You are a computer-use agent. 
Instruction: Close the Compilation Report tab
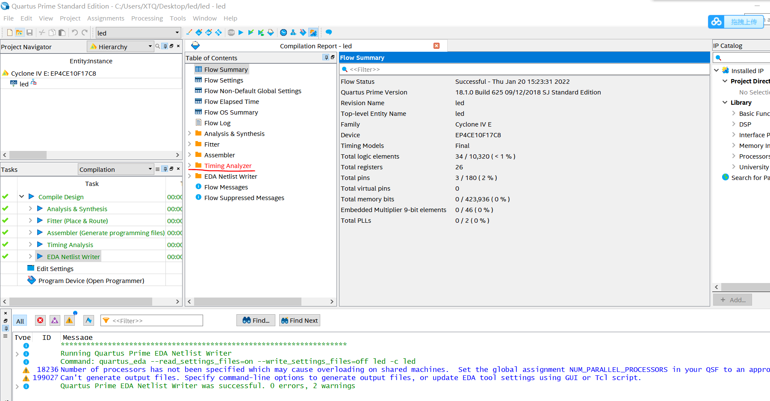[x=437, y=46]
